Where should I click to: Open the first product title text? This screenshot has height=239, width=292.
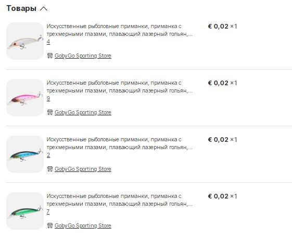(x=120, y=30)
